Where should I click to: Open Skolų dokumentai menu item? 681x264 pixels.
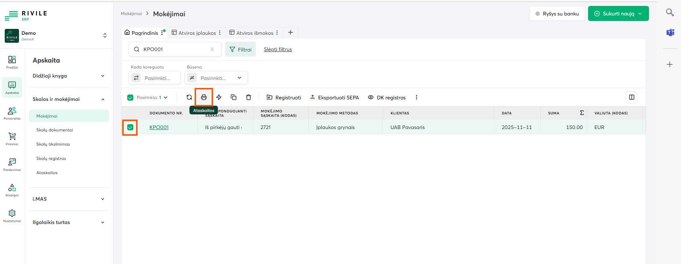click(x=55, y=130)
